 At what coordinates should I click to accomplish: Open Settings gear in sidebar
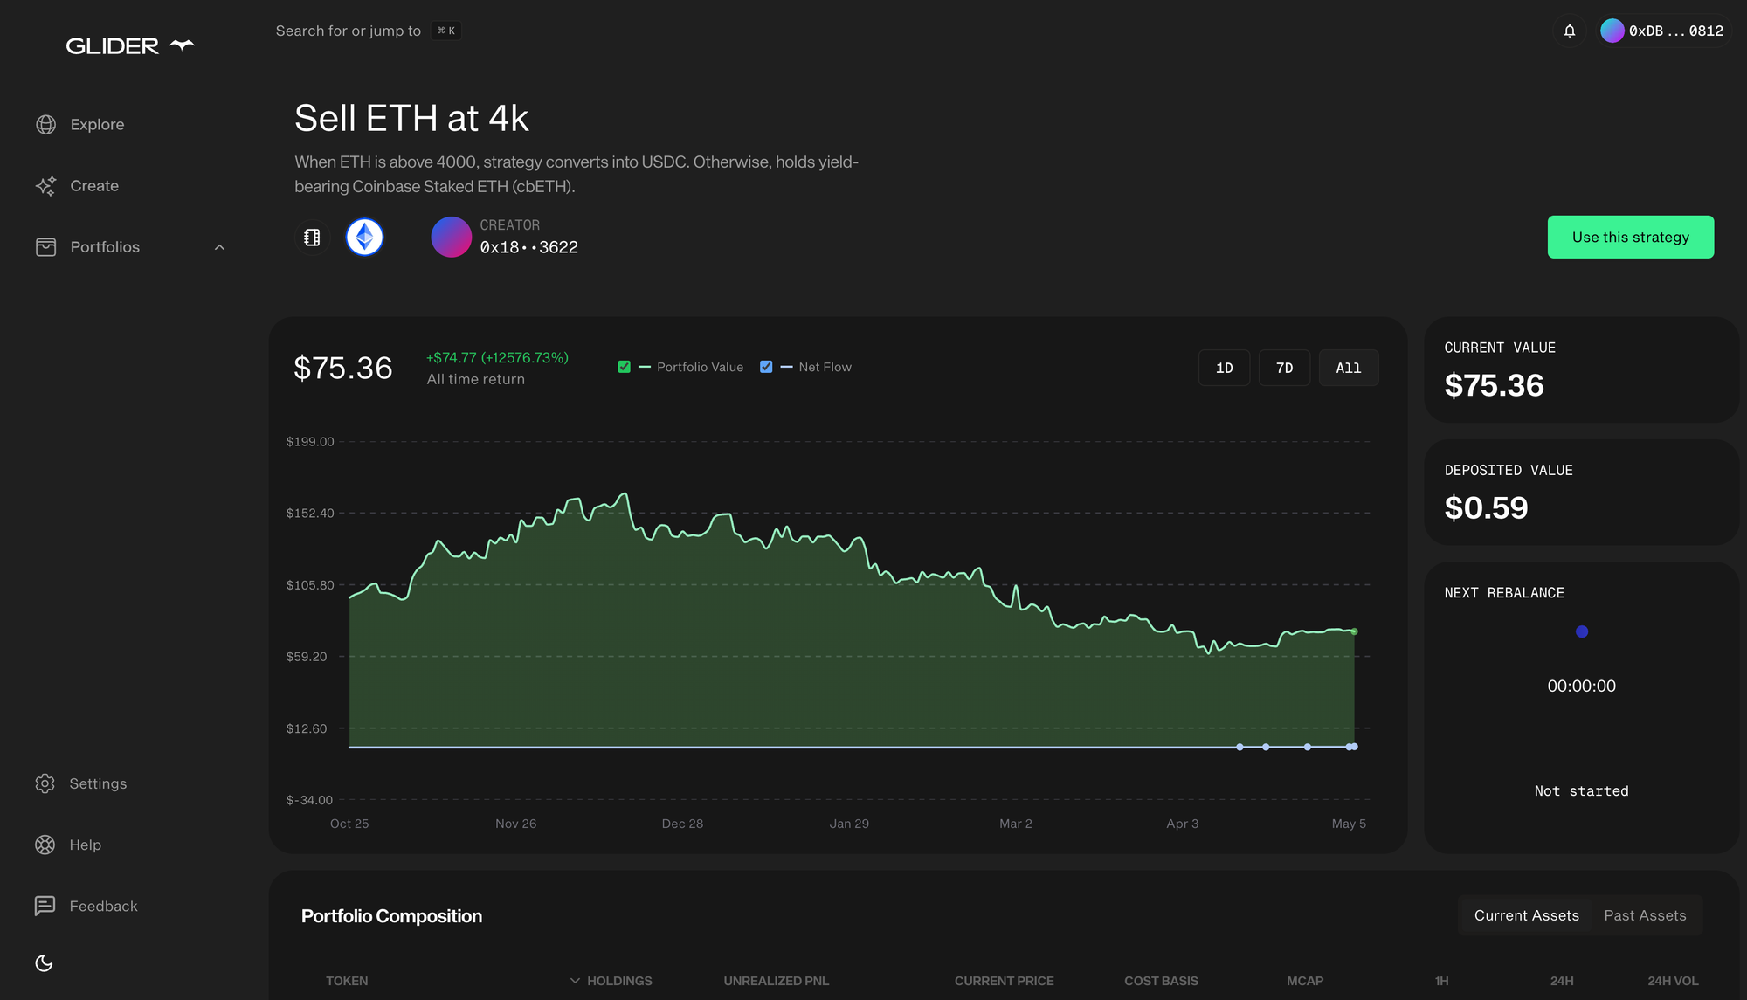(45, 783)
